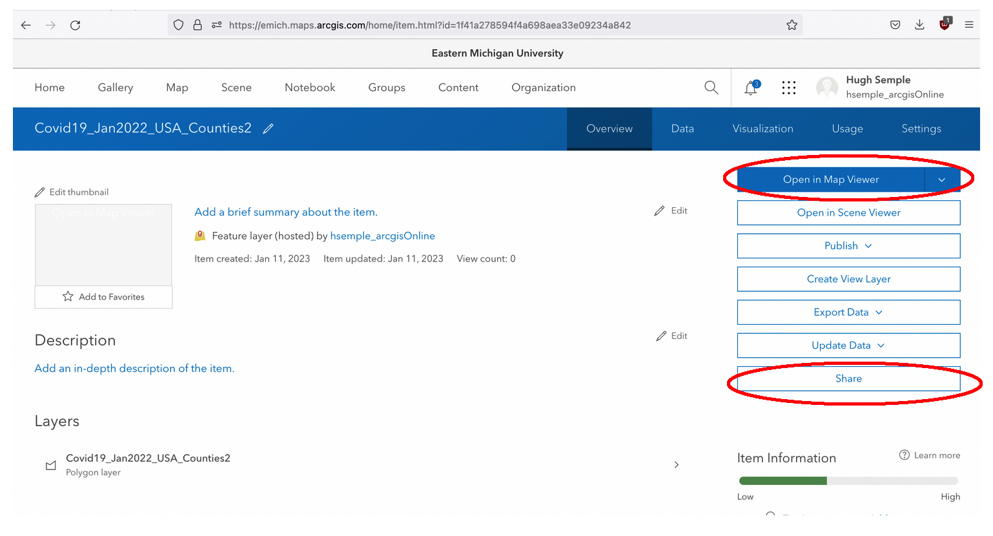Open Scene in the navigation
Image resolution: width=993 pixels, height=536 pixels.
[236, 88]
